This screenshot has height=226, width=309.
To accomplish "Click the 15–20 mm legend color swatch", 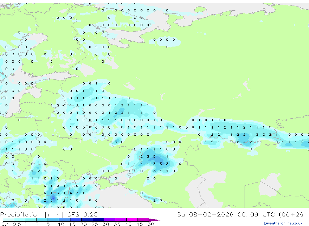I will [x=76, y=220].
